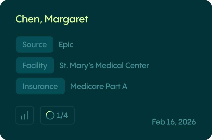The image size is (212, 140).
Task: Open the 1/4 progress badge
Action: (57, 115)
